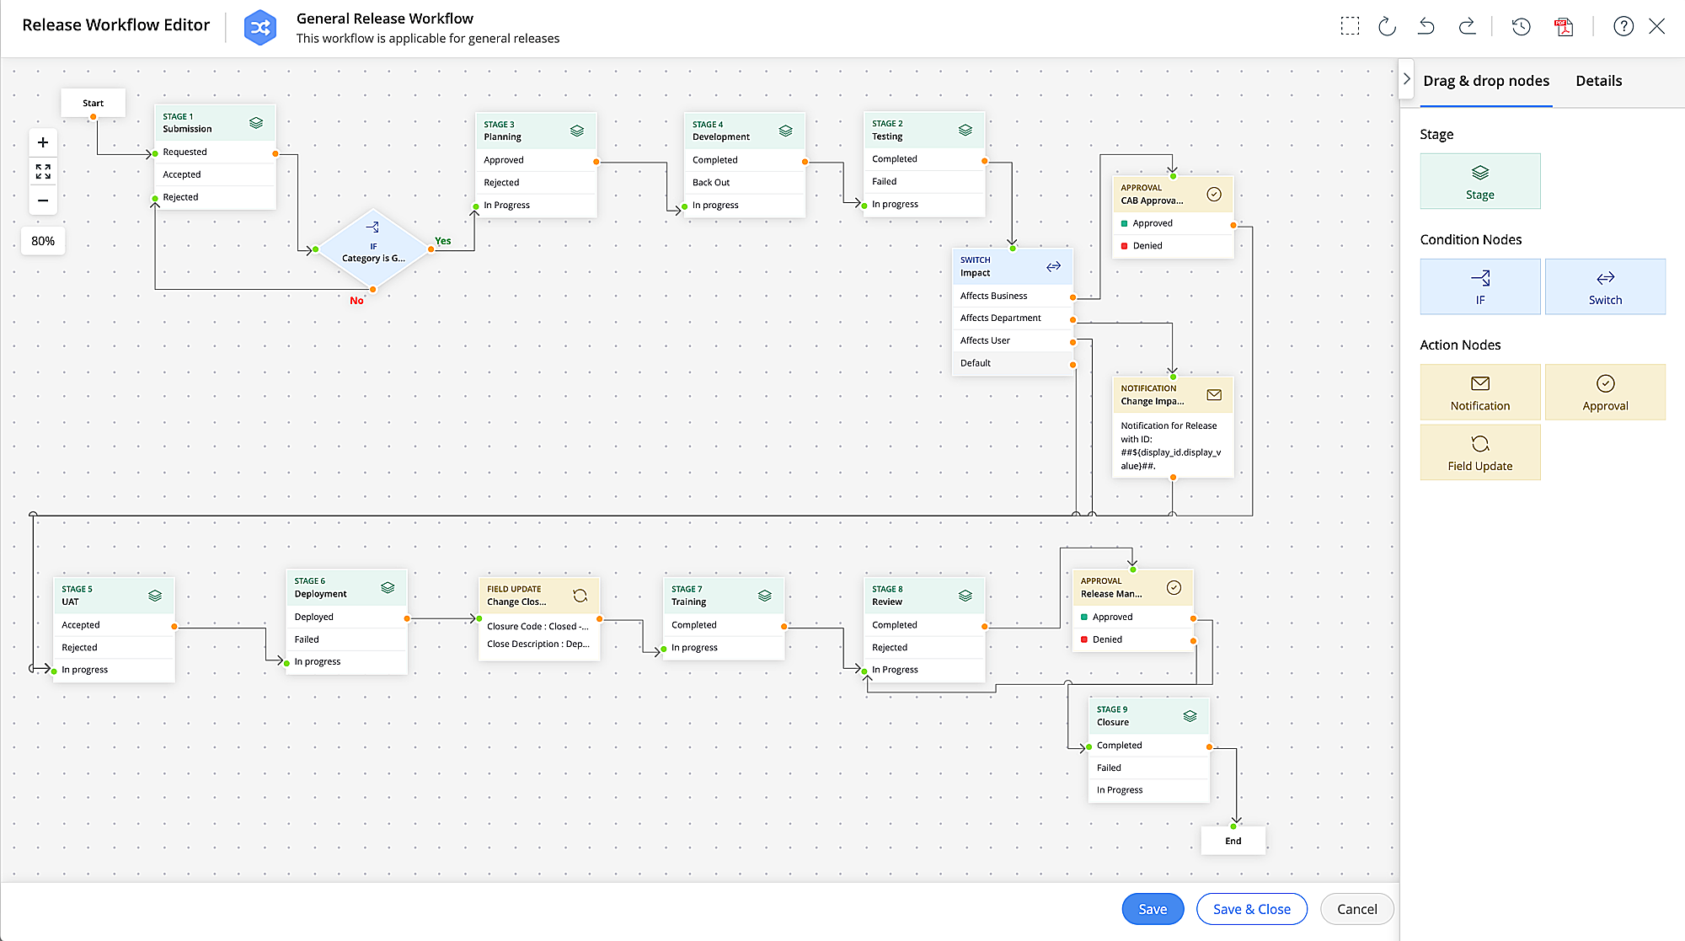This screenshot has height=941, width=1685.
Task: Redo the last workflow edit
Action: tap(1468, 26)
